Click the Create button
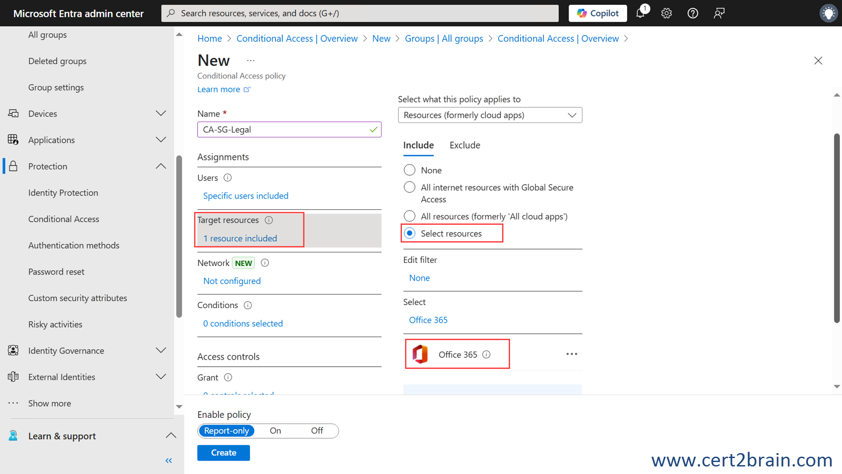Screen dimensions: 842x474 (223, 453)
